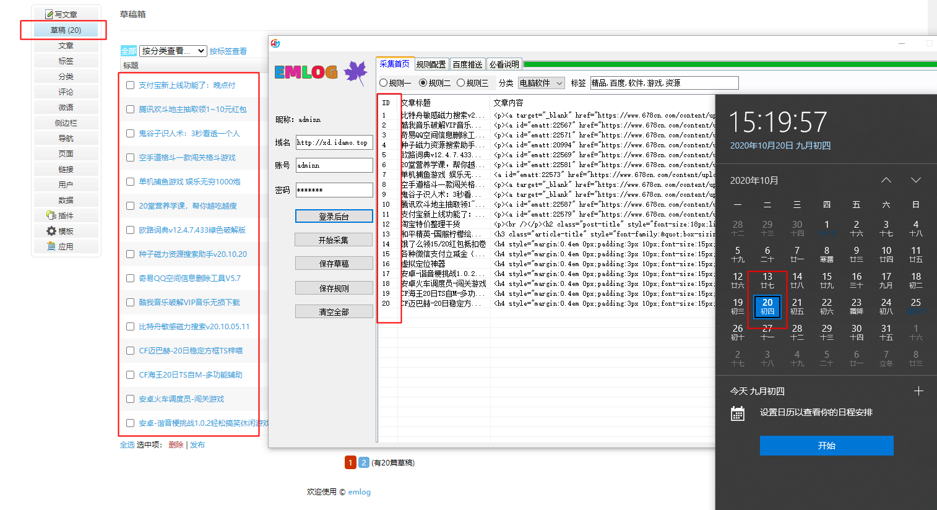Click 标签 tags input field
The height and width of the screenshot is (510, 937).
[664, 83]
